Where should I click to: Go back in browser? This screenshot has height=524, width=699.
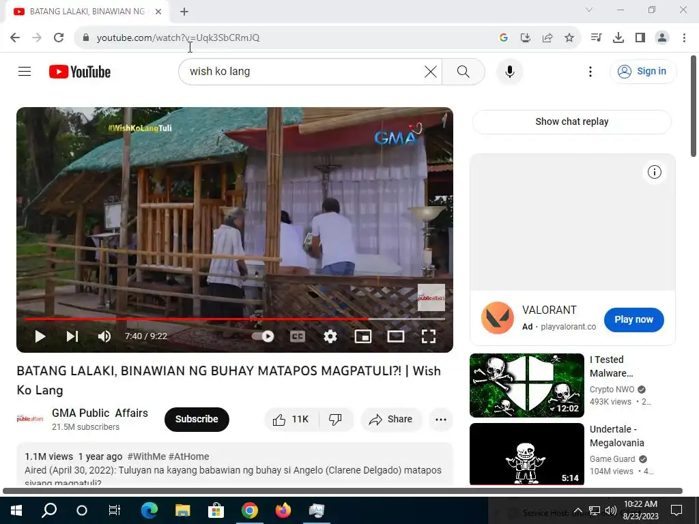click(15, 38)
